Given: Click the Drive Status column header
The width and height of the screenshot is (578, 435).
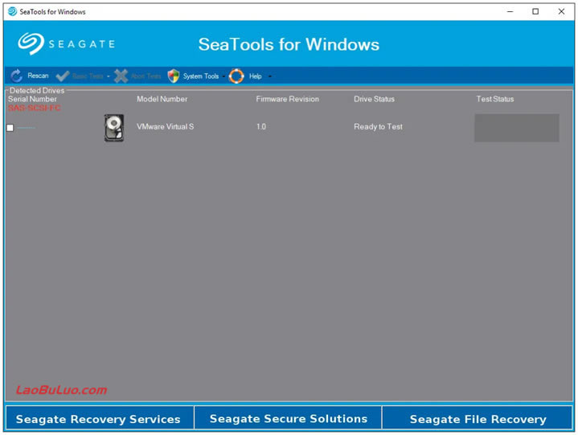Looking at the screenshot, I should [374, 99].
